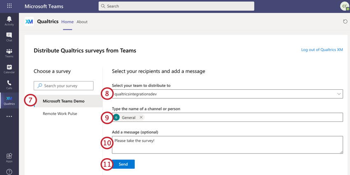Open Calls in the left sidebar
Screen dimensions: 350x175
pos(9,84)
